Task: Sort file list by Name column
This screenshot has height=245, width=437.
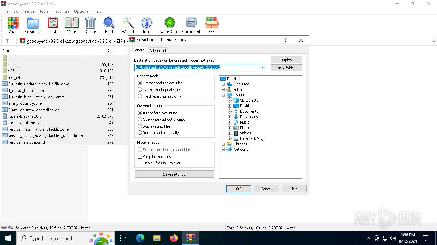Action: point(44,50)
